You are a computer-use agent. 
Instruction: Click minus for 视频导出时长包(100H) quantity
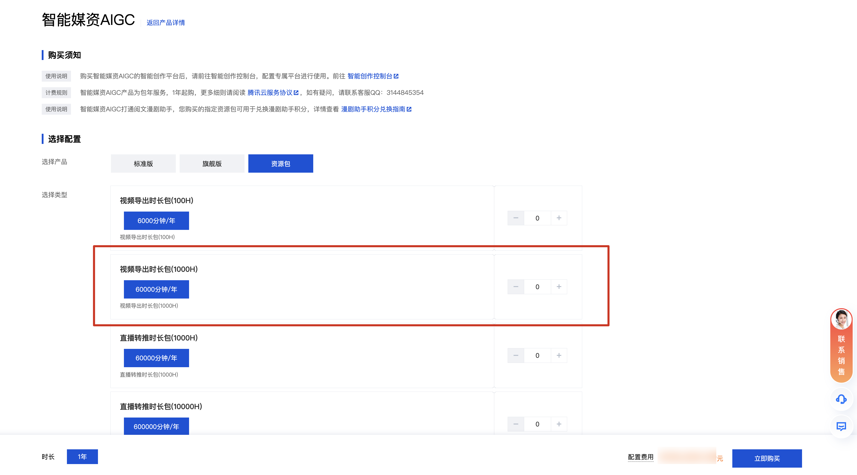pyautogui.click(x=516, y=218)
